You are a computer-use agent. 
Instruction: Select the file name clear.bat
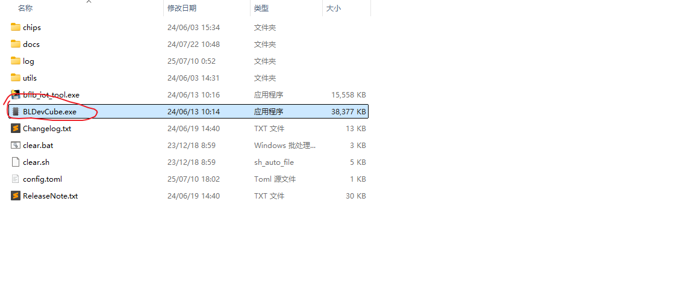pos(38,146)
